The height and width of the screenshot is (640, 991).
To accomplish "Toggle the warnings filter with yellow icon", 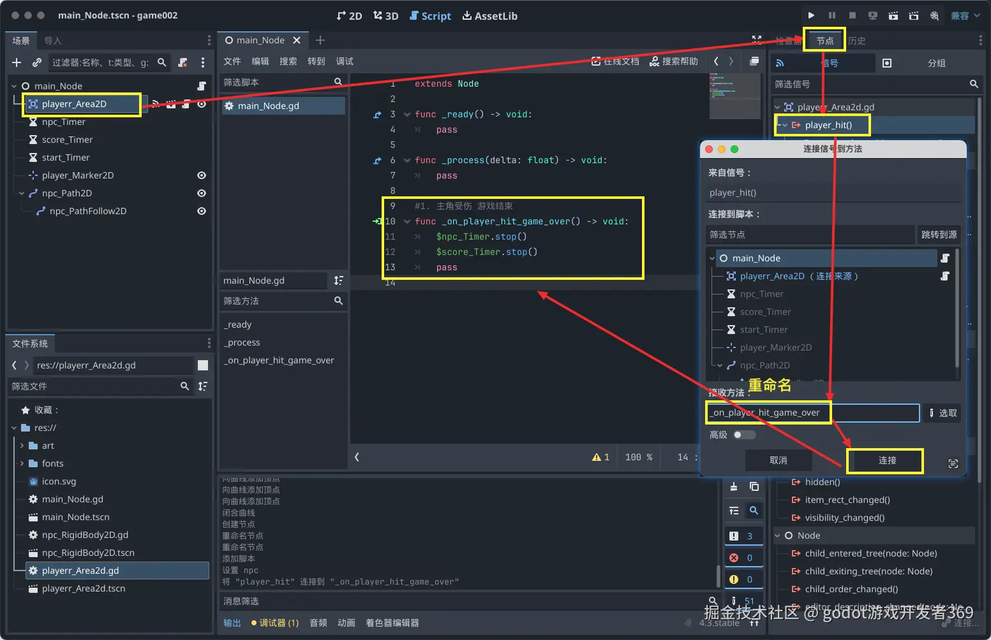I will [x=743, y=579].
